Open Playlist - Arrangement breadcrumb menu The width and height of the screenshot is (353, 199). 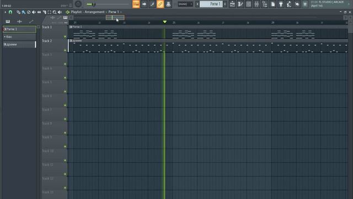[x=88, y=12]
